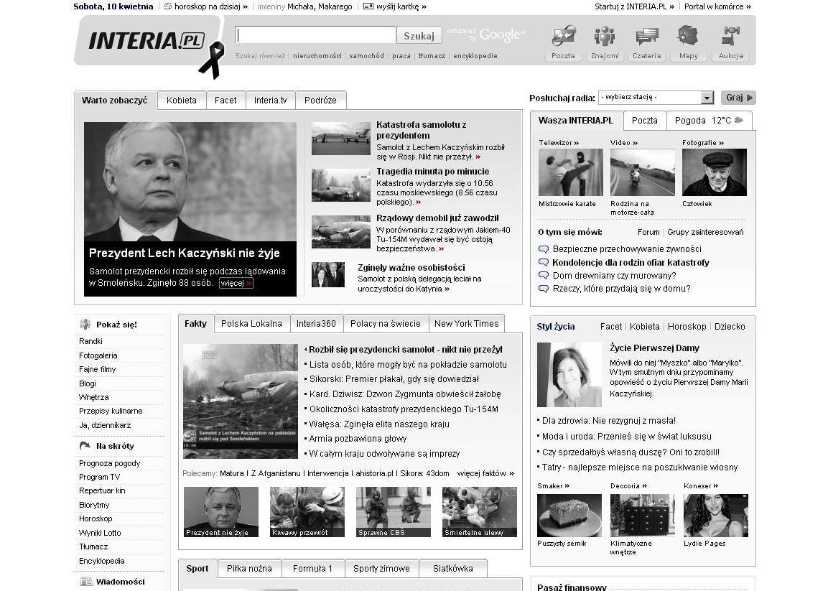This screenshot has height=591, width=828.
Task: Click the 'nieruchomości' search shortcut
Action: tap(317, 55)
